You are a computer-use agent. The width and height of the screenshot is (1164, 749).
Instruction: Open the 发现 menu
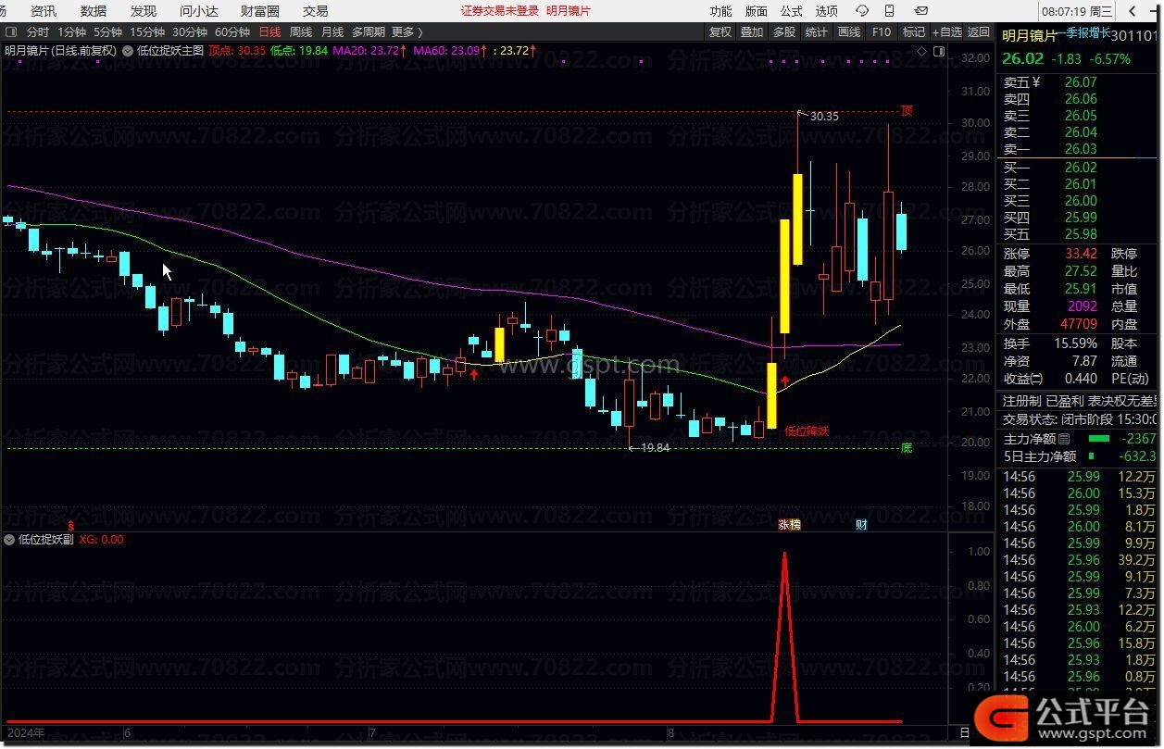pos(144,11)
